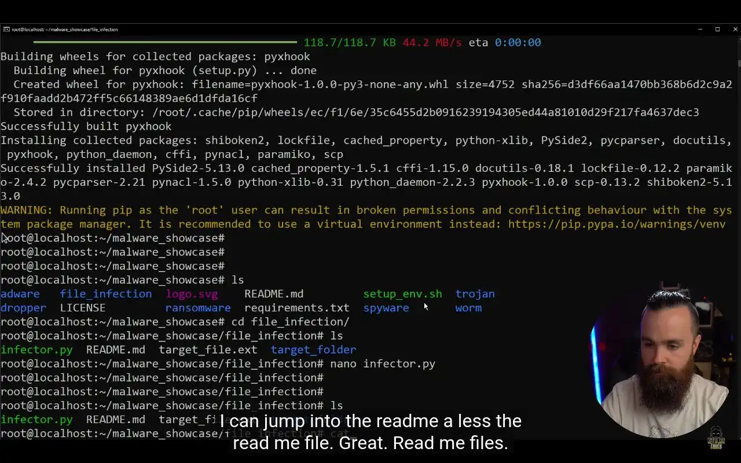Image resolution: width=741 pixels, height=463 pixels.
Task: Click 'Successfully built pyxhook' line
Action: pos(86,126)
